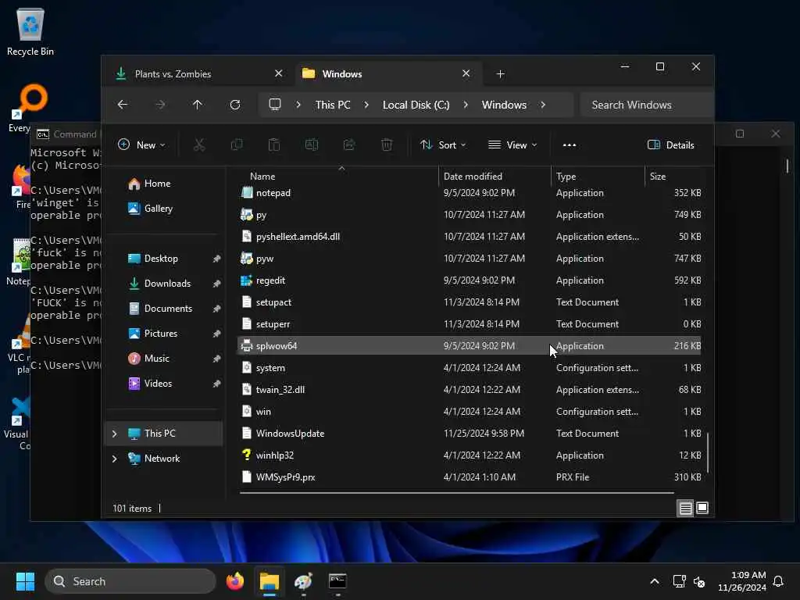800x600 pixels.
Task: Open the Recycle Bin desktop icon
Action: [30, 31]
